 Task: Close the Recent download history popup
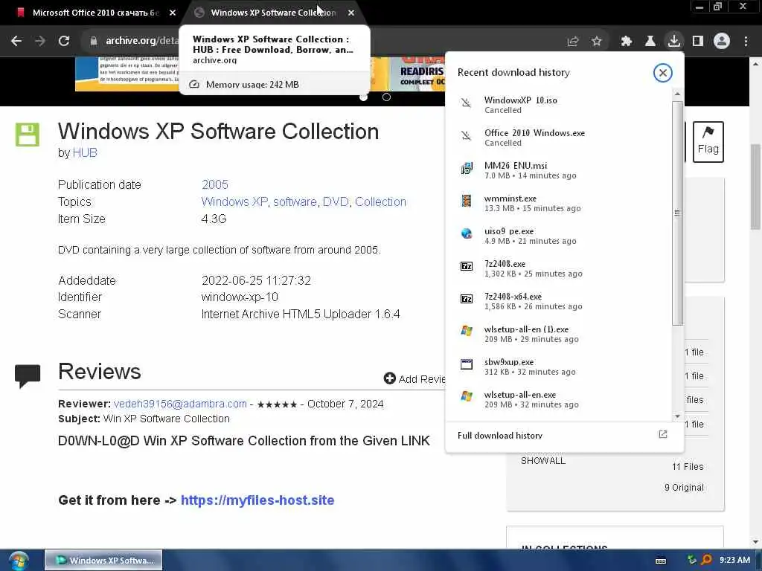tap(662, 73)
